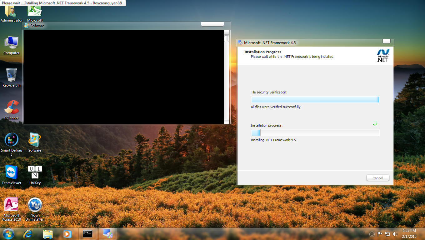Open Microsoft Access 2010 desktop shortcut

12,209
